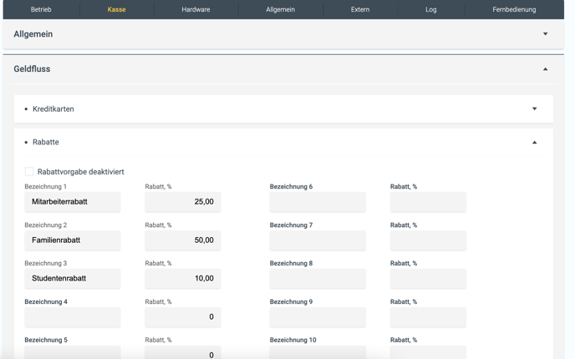Click the empty Bezeichnung 6 field

click(318, 202)
